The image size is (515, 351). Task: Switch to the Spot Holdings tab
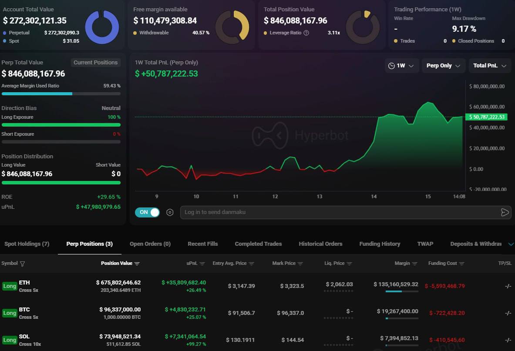point(26,244)
